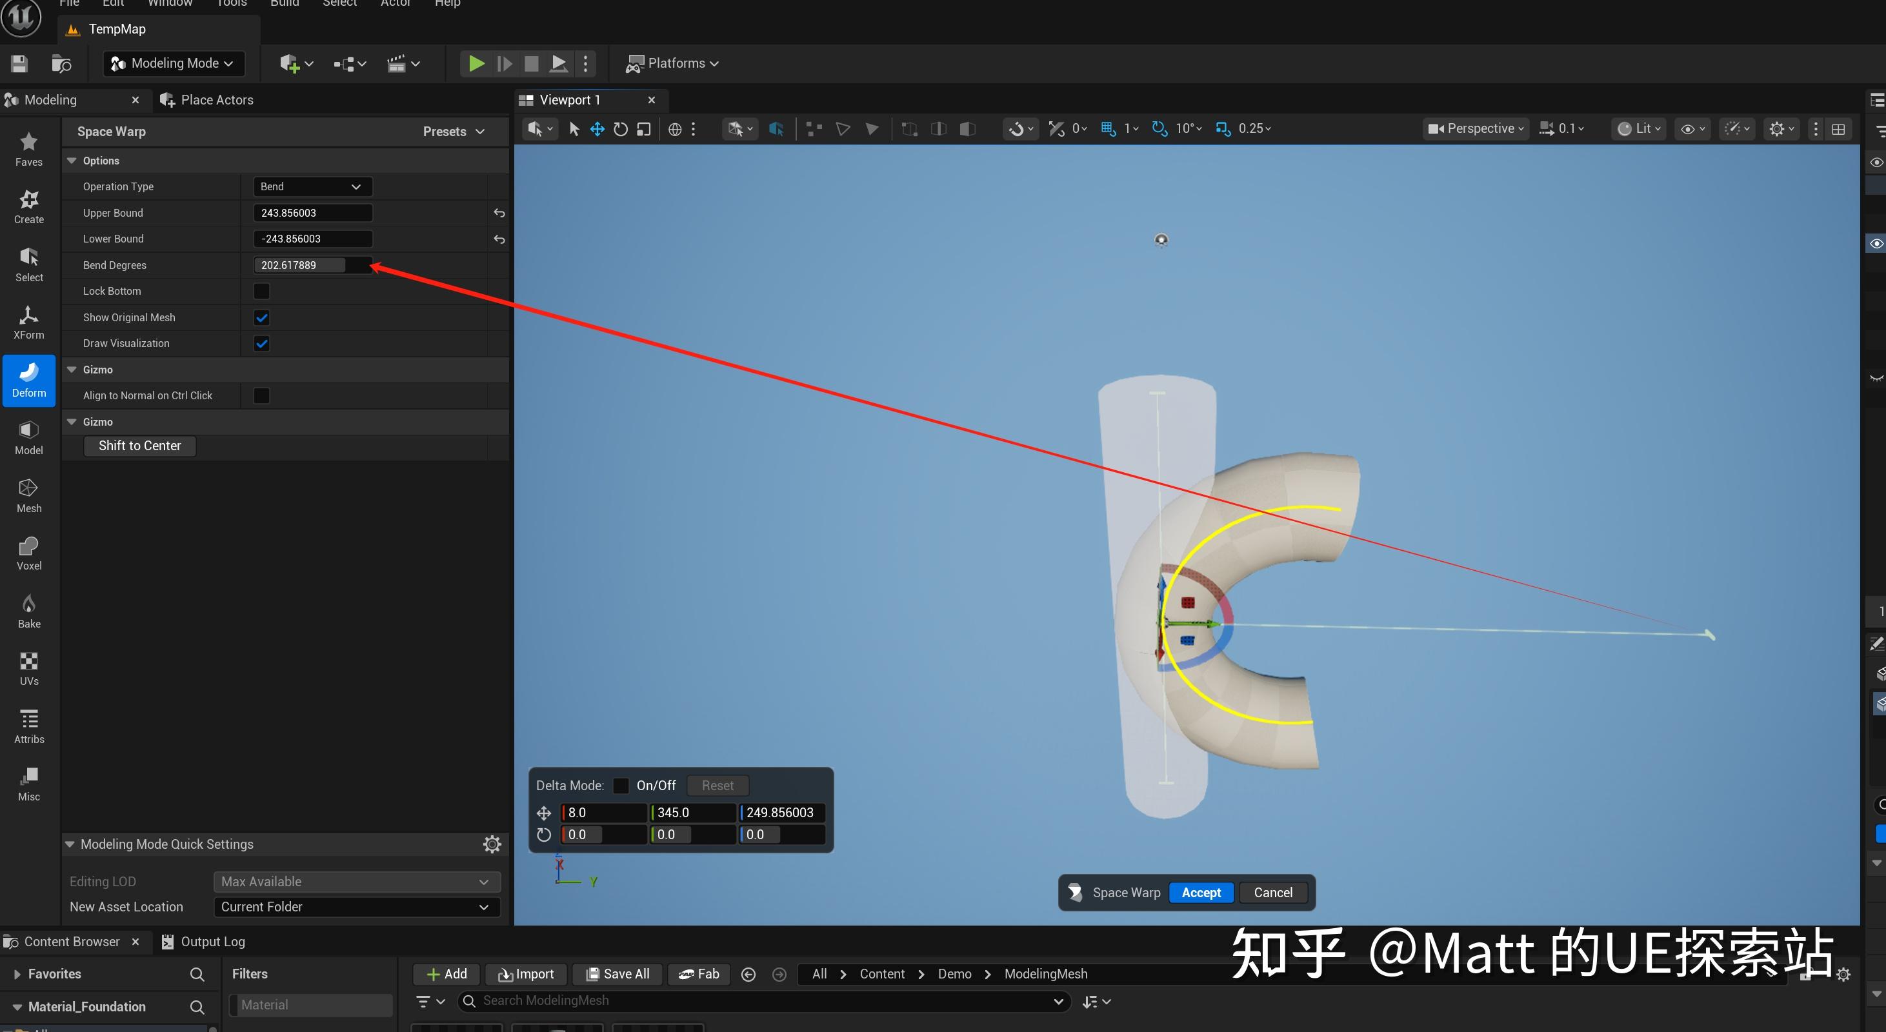This screenshot has width=1886, height=1032.
Task: Disable Show Original Mesh
Action: pos(261,317)
